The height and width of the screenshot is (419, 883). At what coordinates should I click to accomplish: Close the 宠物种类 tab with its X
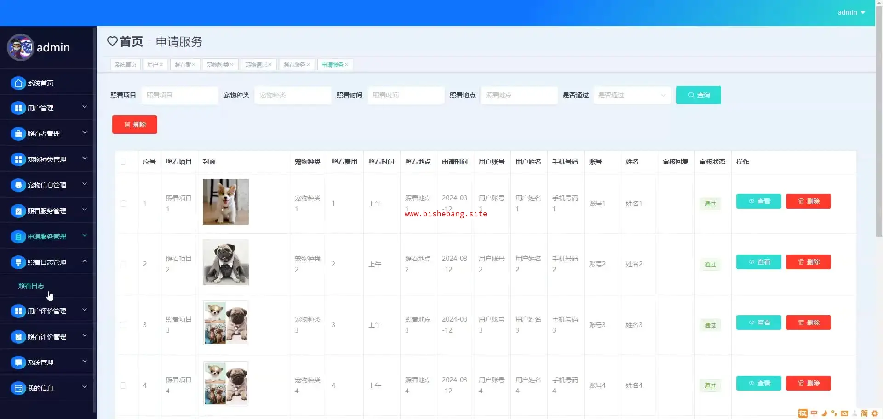coord(232,65)
